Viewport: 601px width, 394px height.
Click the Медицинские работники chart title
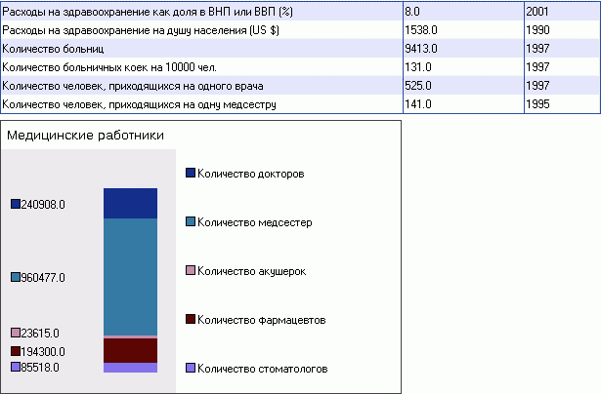85,136
